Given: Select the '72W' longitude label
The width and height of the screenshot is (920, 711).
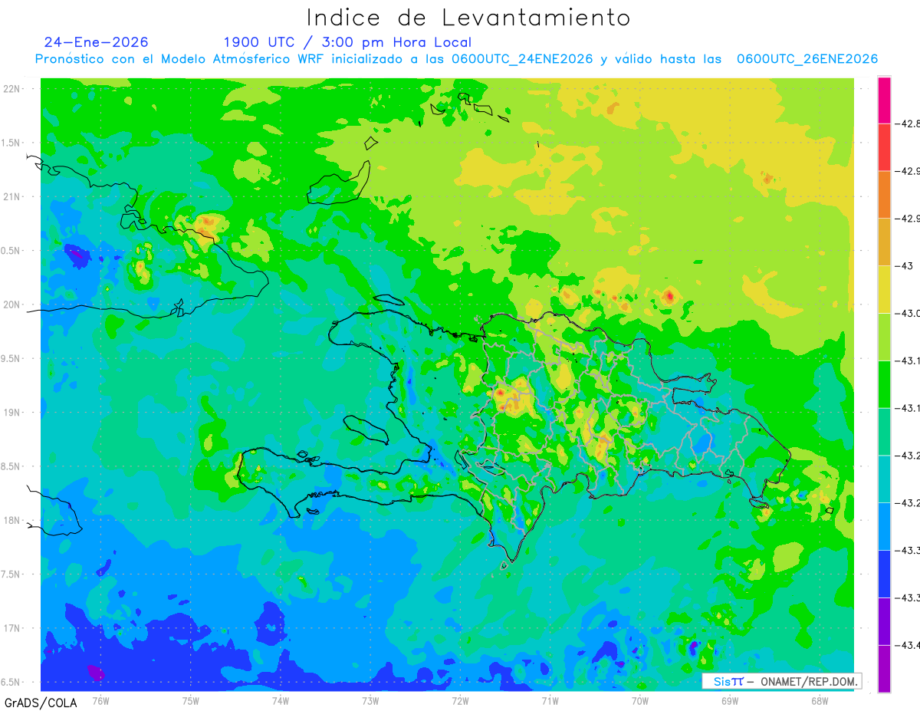Looking at the screenshot, I should (460, 701).
